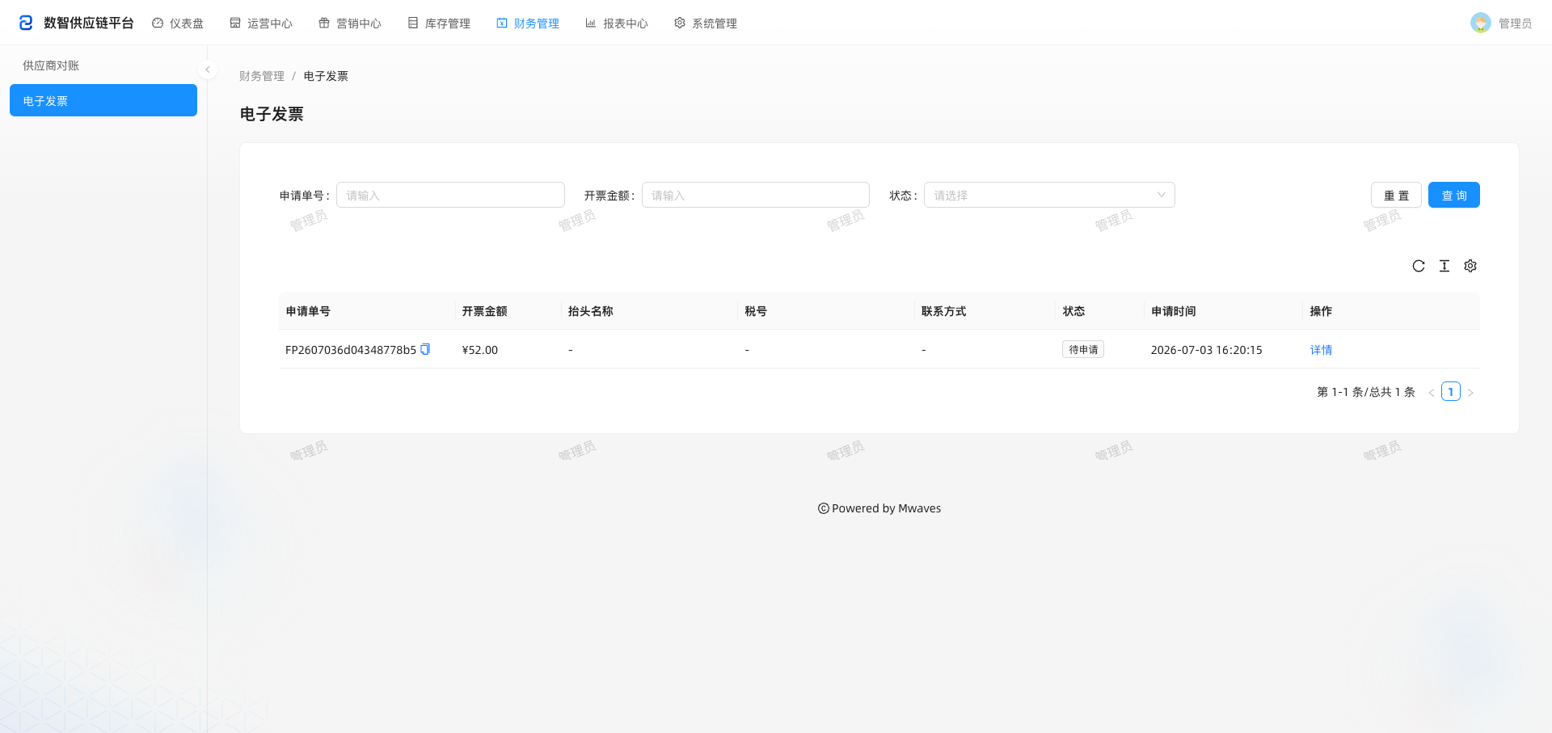This screenshot has height=733, width=1552.
Task: Click the 管理员 user avatar
Action: tap(1481, 23)
